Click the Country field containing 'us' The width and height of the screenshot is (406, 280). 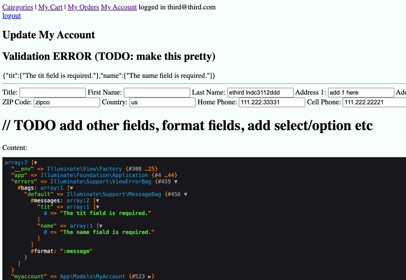point(162,103)
